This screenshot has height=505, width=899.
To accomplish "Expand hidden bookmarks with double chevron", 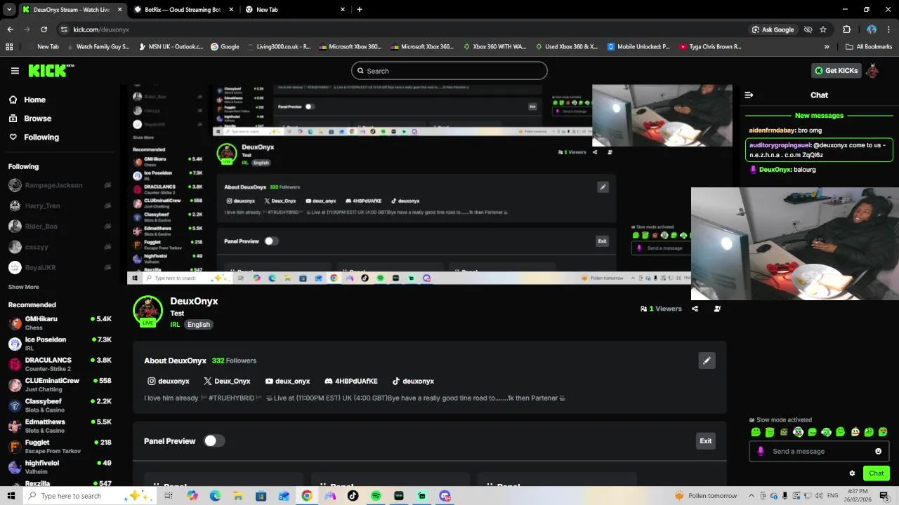I will click(827, 47).
